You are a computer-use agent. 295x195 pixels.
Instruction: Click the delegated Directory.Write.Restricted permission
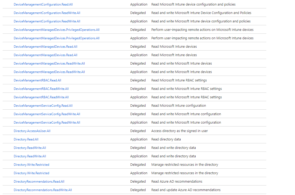tap(31, 164)
